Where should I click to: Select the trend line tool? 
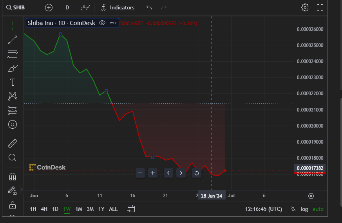[x=13, y=40]
